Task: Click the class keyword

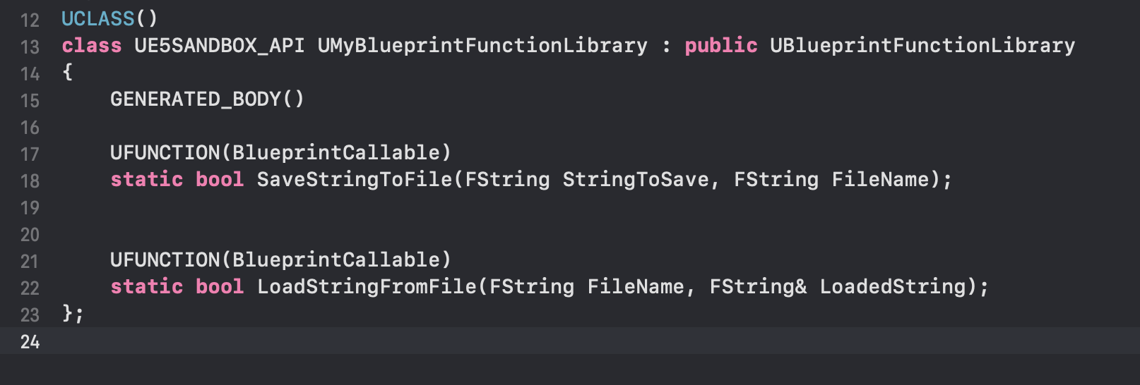Action: pos(91,46)
